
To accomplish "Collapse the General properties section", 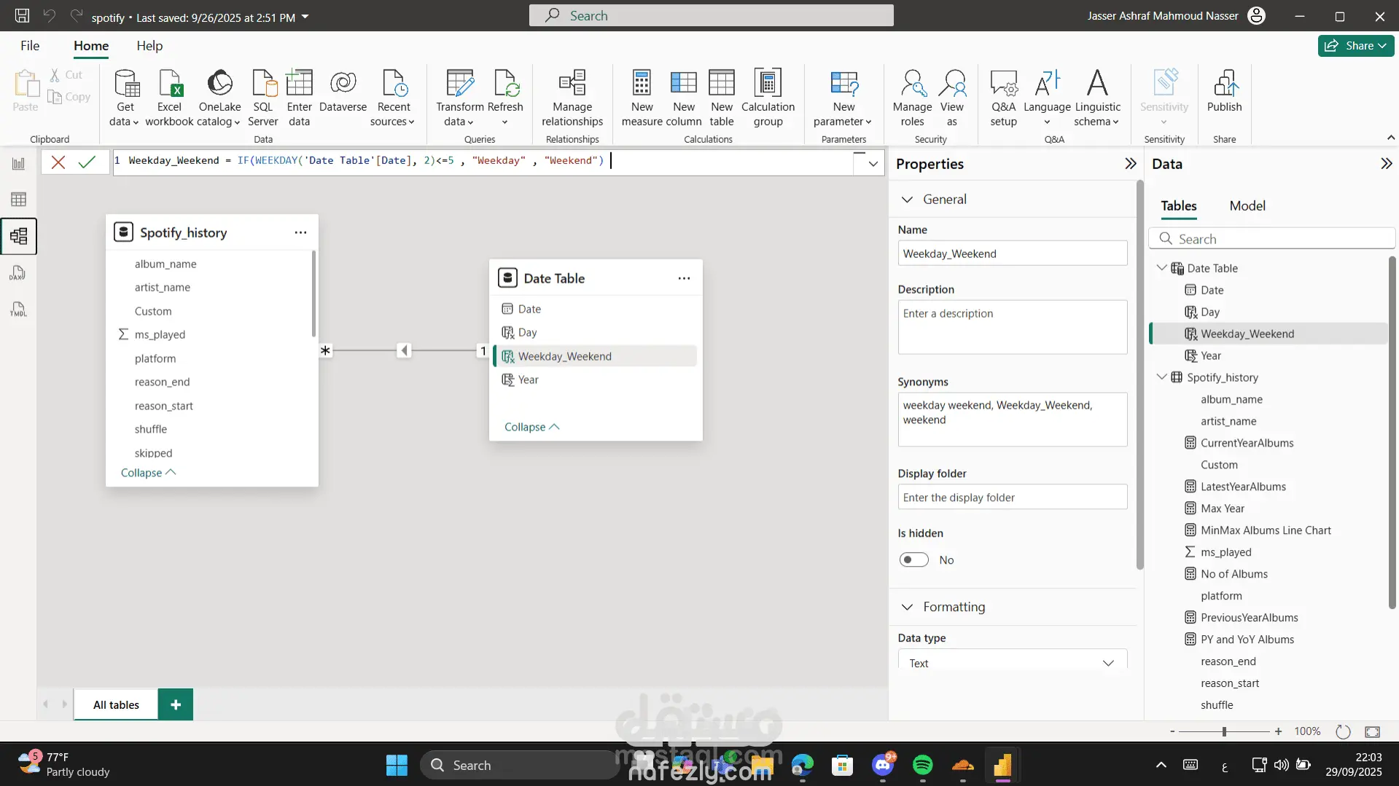I will pos(907,200).
